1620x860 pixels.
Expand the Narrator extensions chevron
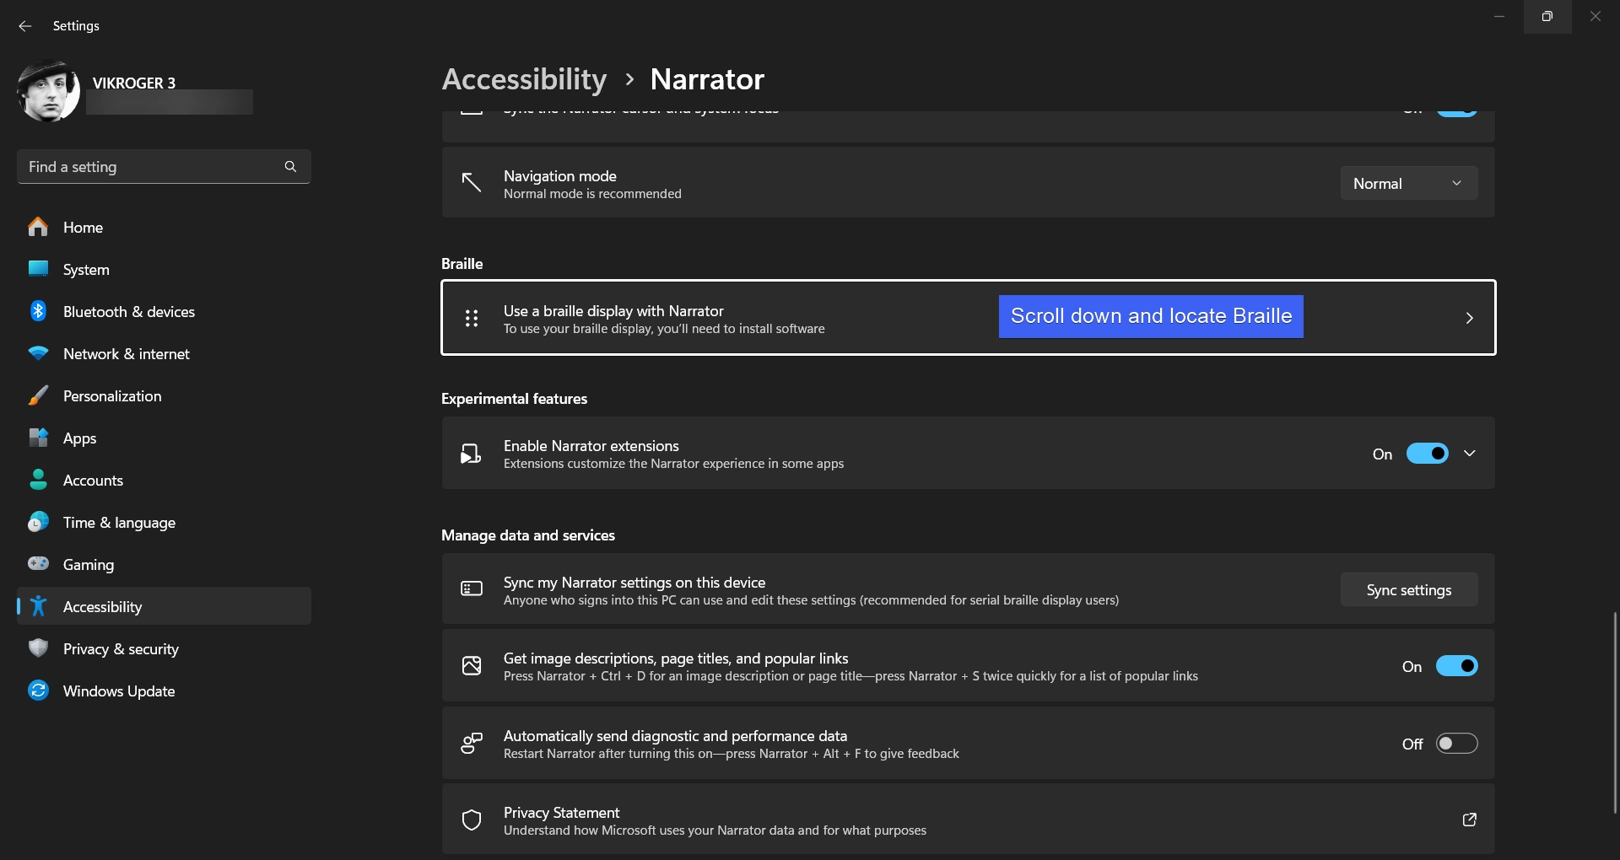pyautogui.click(x=1469, y=454)
